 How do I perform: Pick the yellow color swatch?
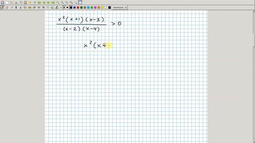[102, 8]
